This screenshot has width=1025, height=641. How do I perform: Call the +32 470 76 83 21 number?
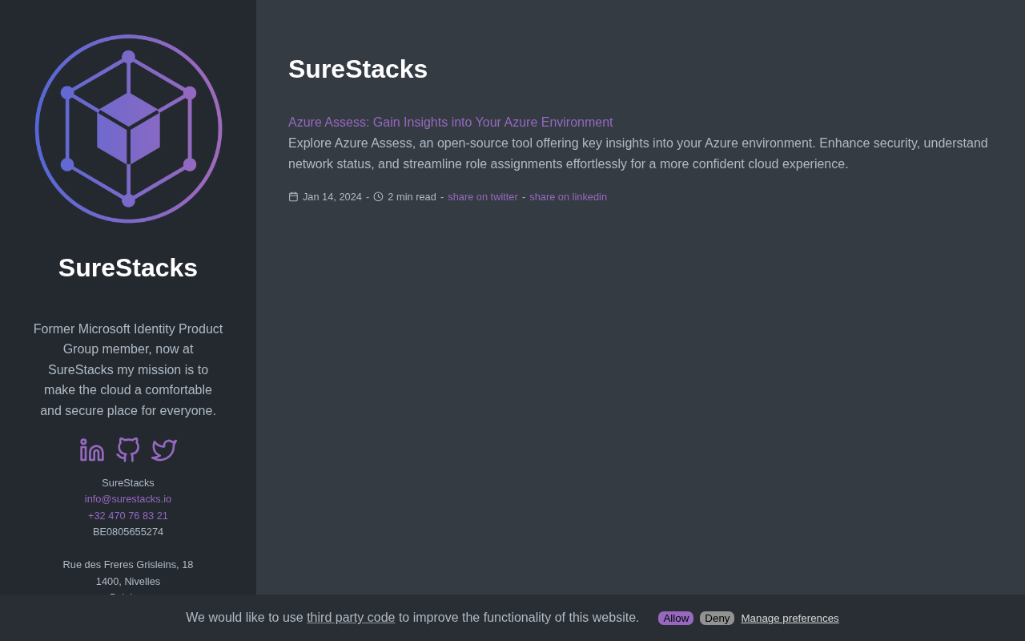(128, 515)
